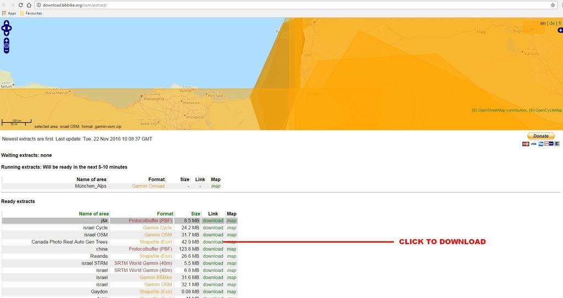Zoom out the map with the minus button
The height and width of the screenshot is (298, 563).
tap(7, 50)
